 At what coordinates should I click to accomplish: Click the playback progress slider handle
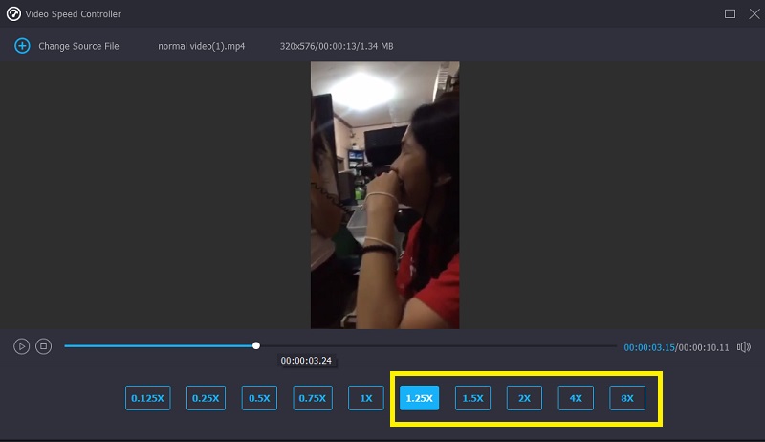(256, 345)
